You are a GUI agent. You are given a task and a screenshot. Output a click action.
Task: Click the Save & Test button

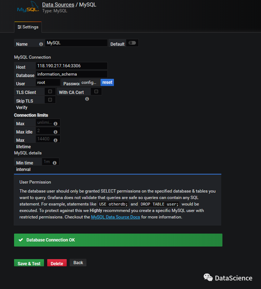point(29,263)
